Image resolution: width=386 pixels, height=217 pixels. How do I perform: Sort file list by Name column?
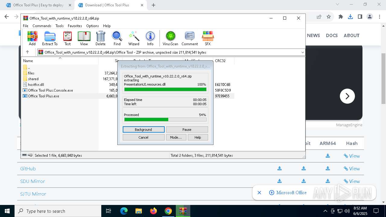[x=60, y=61]
